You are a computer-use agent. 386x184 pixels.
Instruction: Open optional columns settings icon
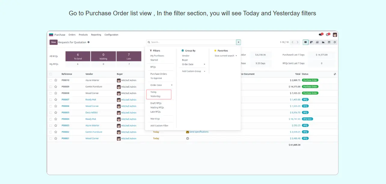[x=335, y=74]
